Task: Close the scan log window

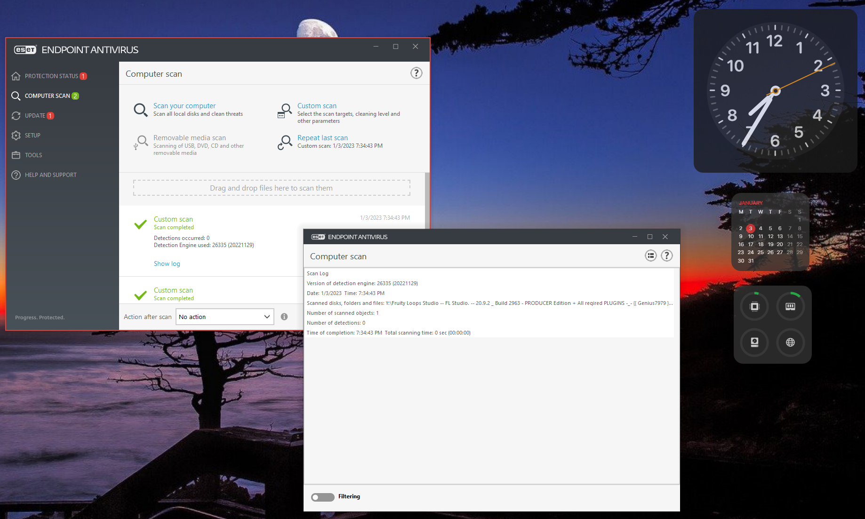Action: point(665,237)
